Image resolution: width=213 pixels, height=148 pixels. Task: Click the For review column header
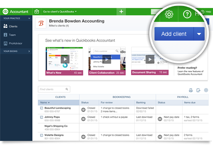(117, 103)
